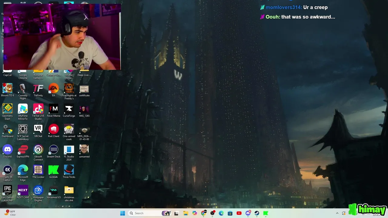Switch to Kick app on taskbar

tap(266, 213)
